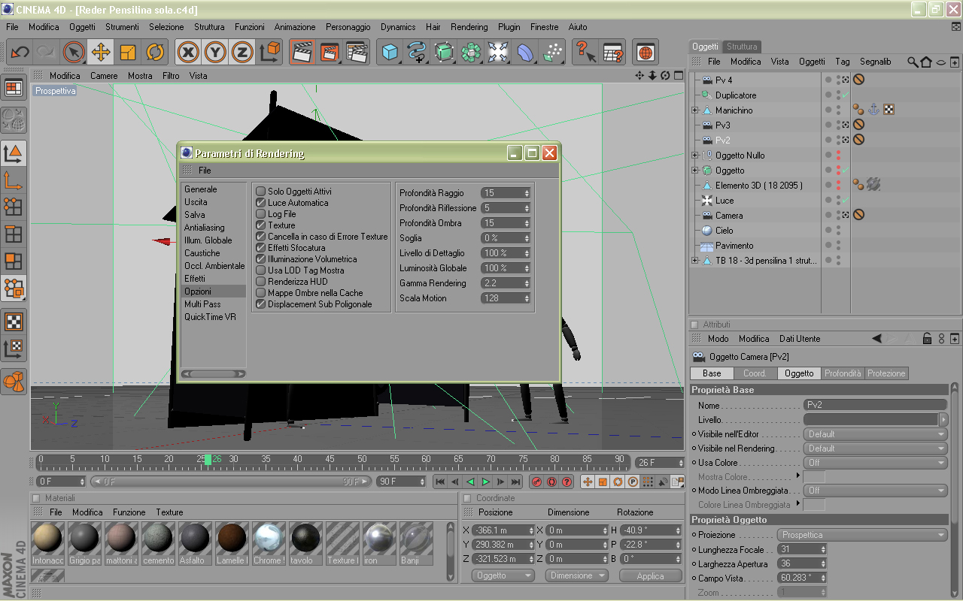
Task: Expand the TB 18 pensilina node
Action: pyautogui.click(x=696, y=261)
